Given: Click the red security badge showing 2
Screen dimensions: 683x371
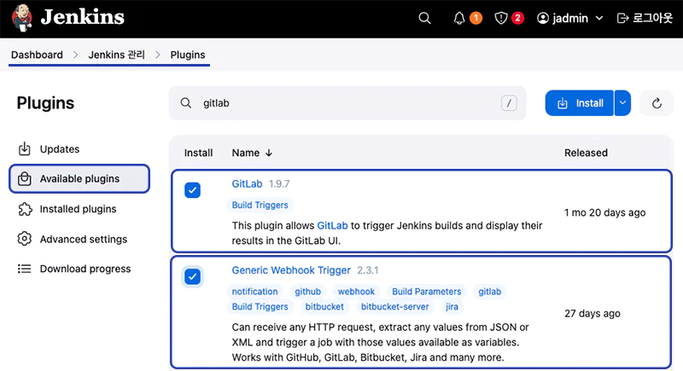Looking at the screenshot, I should pos(517,18).
